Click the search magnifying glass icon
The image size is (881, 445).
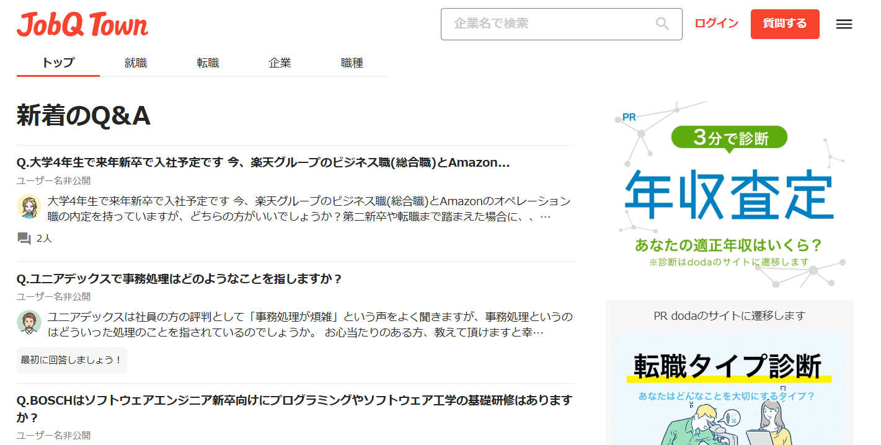662,24
